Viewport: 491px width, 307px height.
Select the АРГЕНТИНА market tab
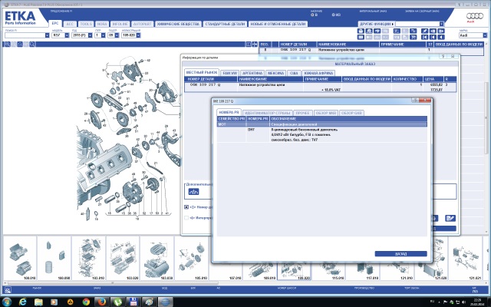[252, 73]
